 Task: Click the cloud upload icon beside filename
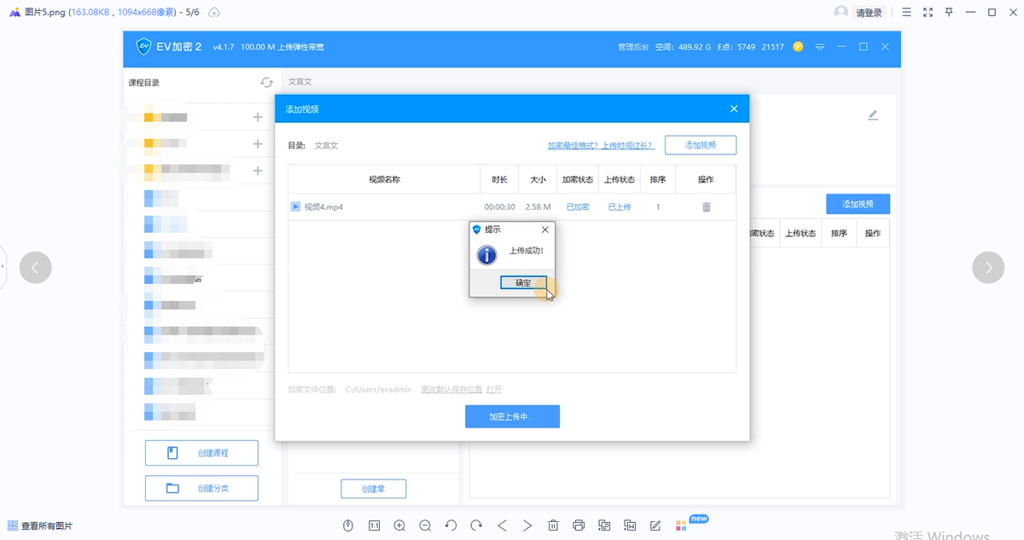pos(214,12)
